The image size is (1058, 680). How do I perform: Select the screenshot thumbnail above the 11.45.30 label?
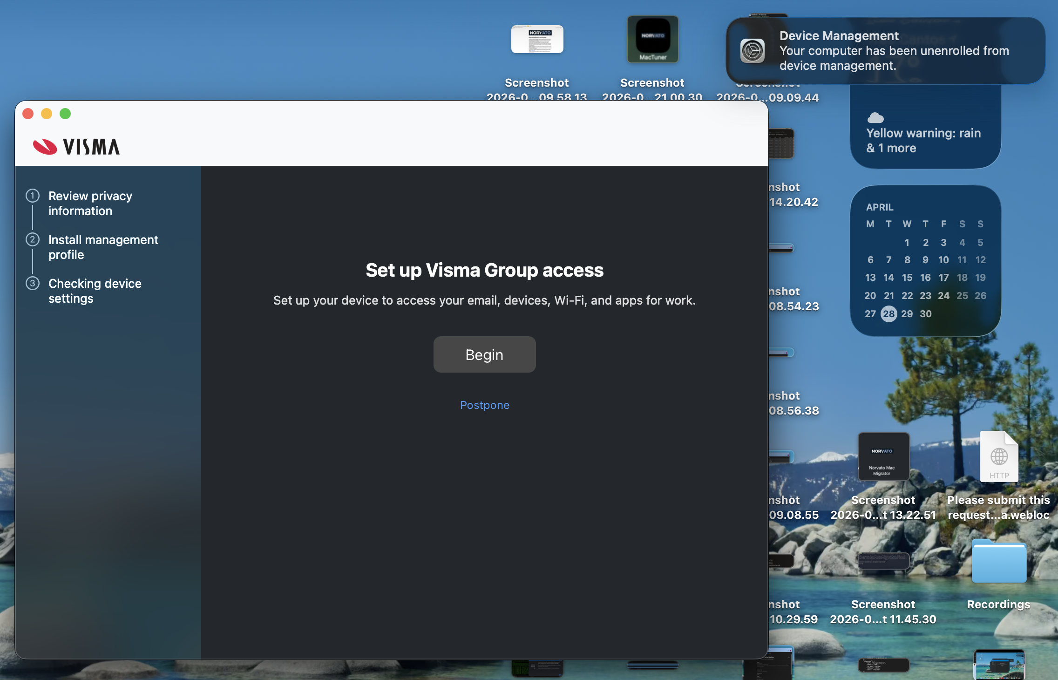(x=883, y=561)
